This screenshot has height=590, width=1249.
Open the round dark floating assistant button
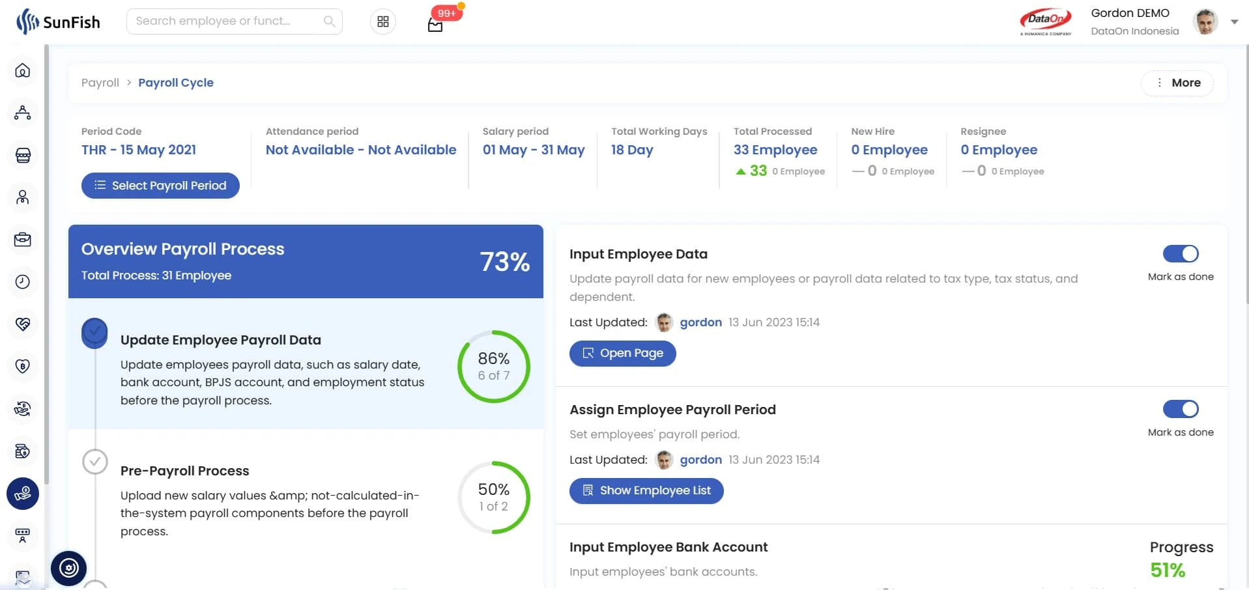point(68,569)
